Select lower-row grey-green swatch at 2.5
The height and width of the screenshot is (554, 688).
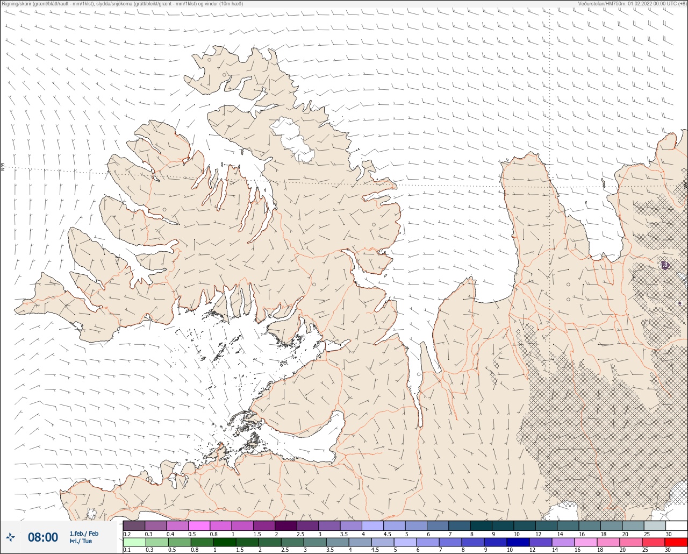[x=292, y=542]
